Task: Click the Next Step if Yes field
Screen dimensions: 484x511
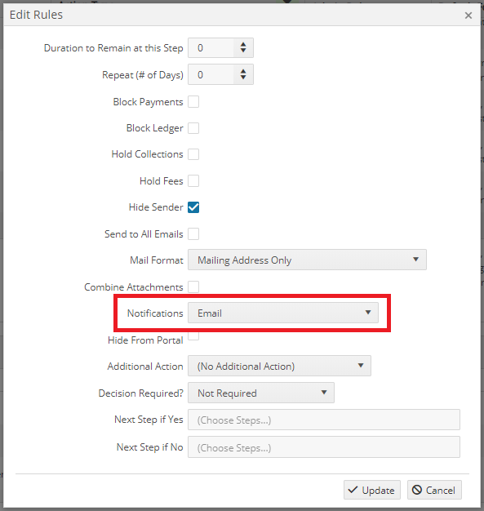Action: click(x=324, y=420)
